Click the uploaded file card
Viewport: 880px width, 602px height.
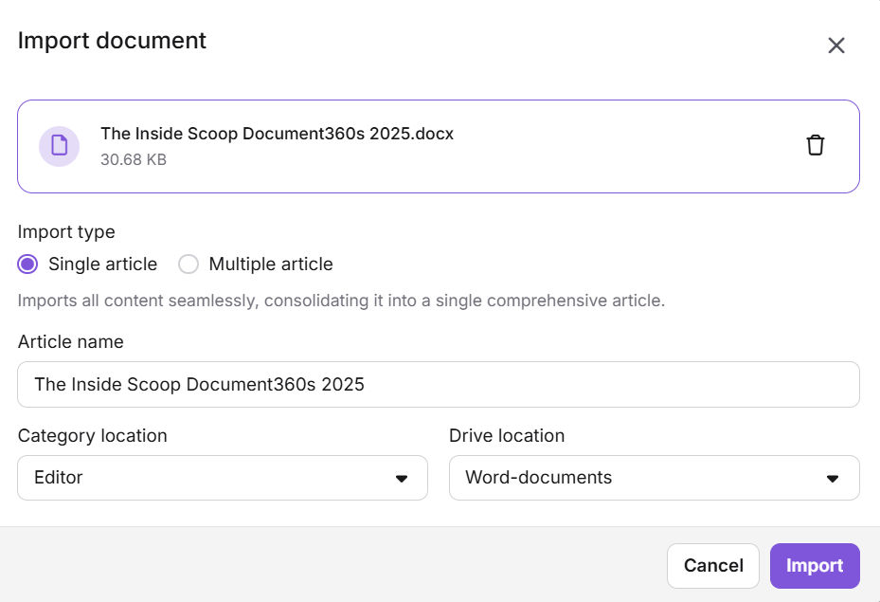coord(438,146)
